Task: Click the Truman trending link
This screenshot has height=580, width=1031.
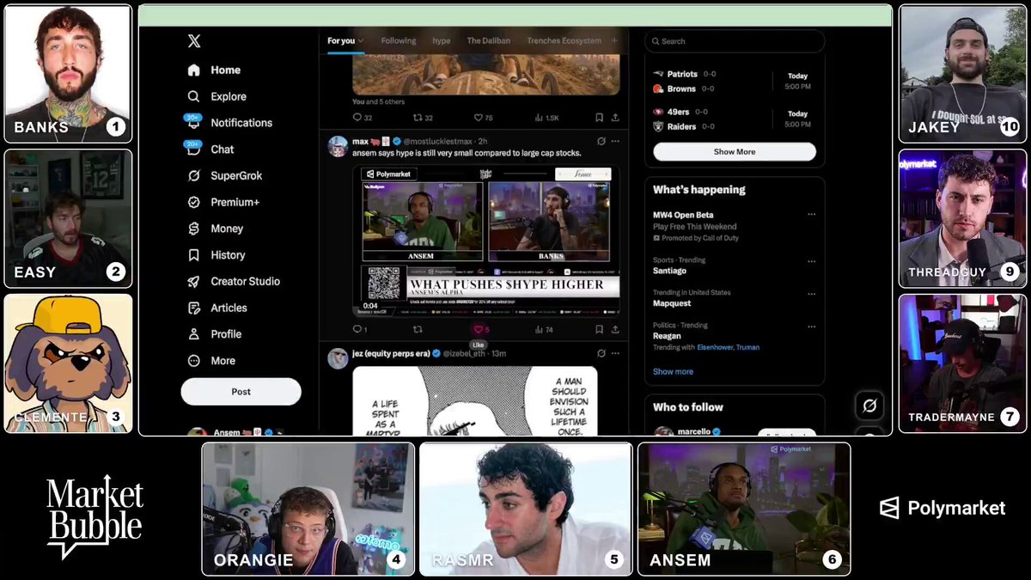Action: (x=747, y=347)
